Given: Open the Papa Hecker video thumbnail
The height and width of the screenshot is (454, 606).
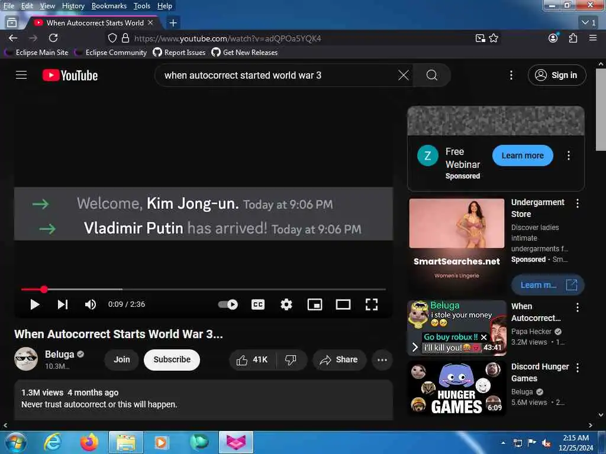Looking at the screenshot, I should coord(457,327).
